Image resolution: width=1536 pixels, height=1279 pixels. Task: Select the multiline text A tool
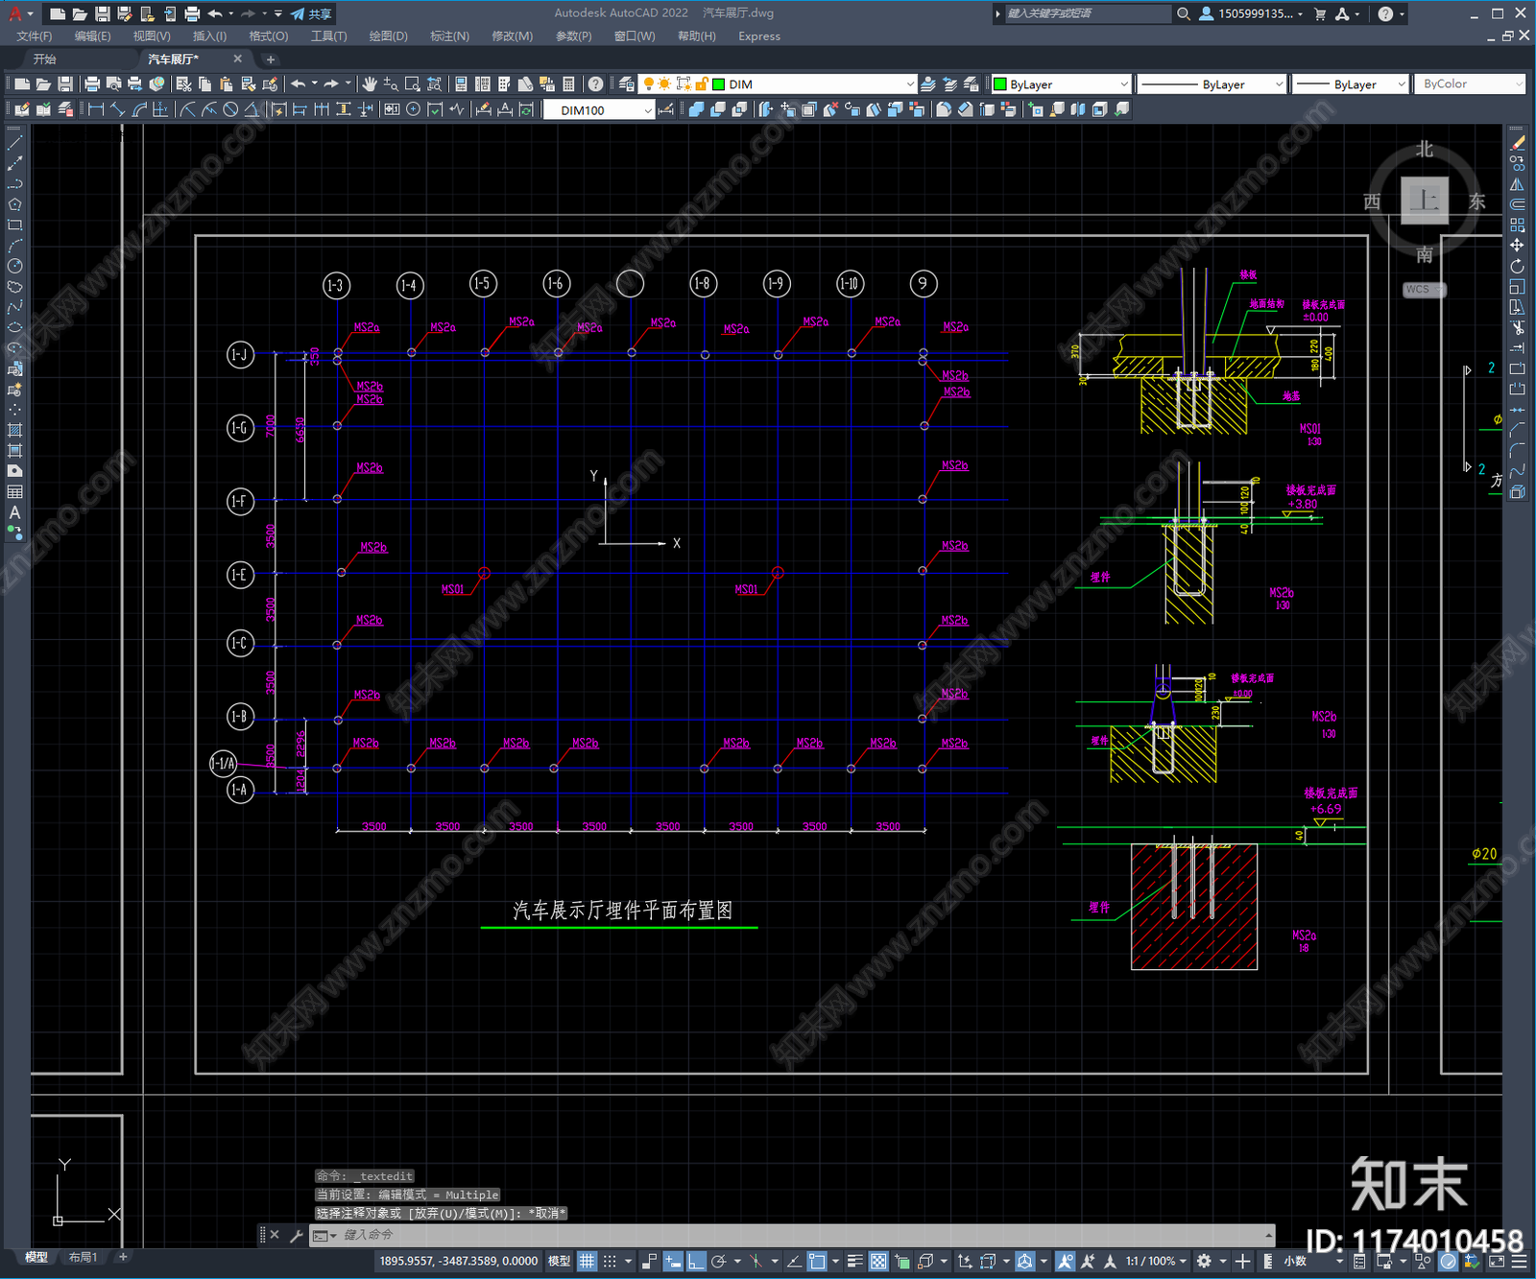(x=14, y=512)
